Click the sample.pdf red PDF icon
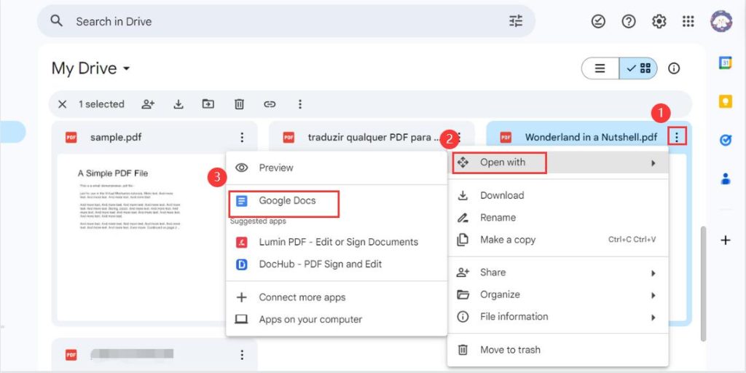Image resolution: width=746 pixels, height=373 pixels. pos(71,138)
